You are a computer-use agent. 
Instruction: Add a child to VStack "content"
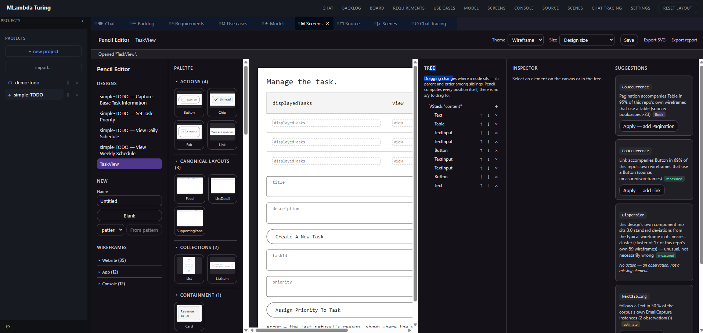(496, 106)
